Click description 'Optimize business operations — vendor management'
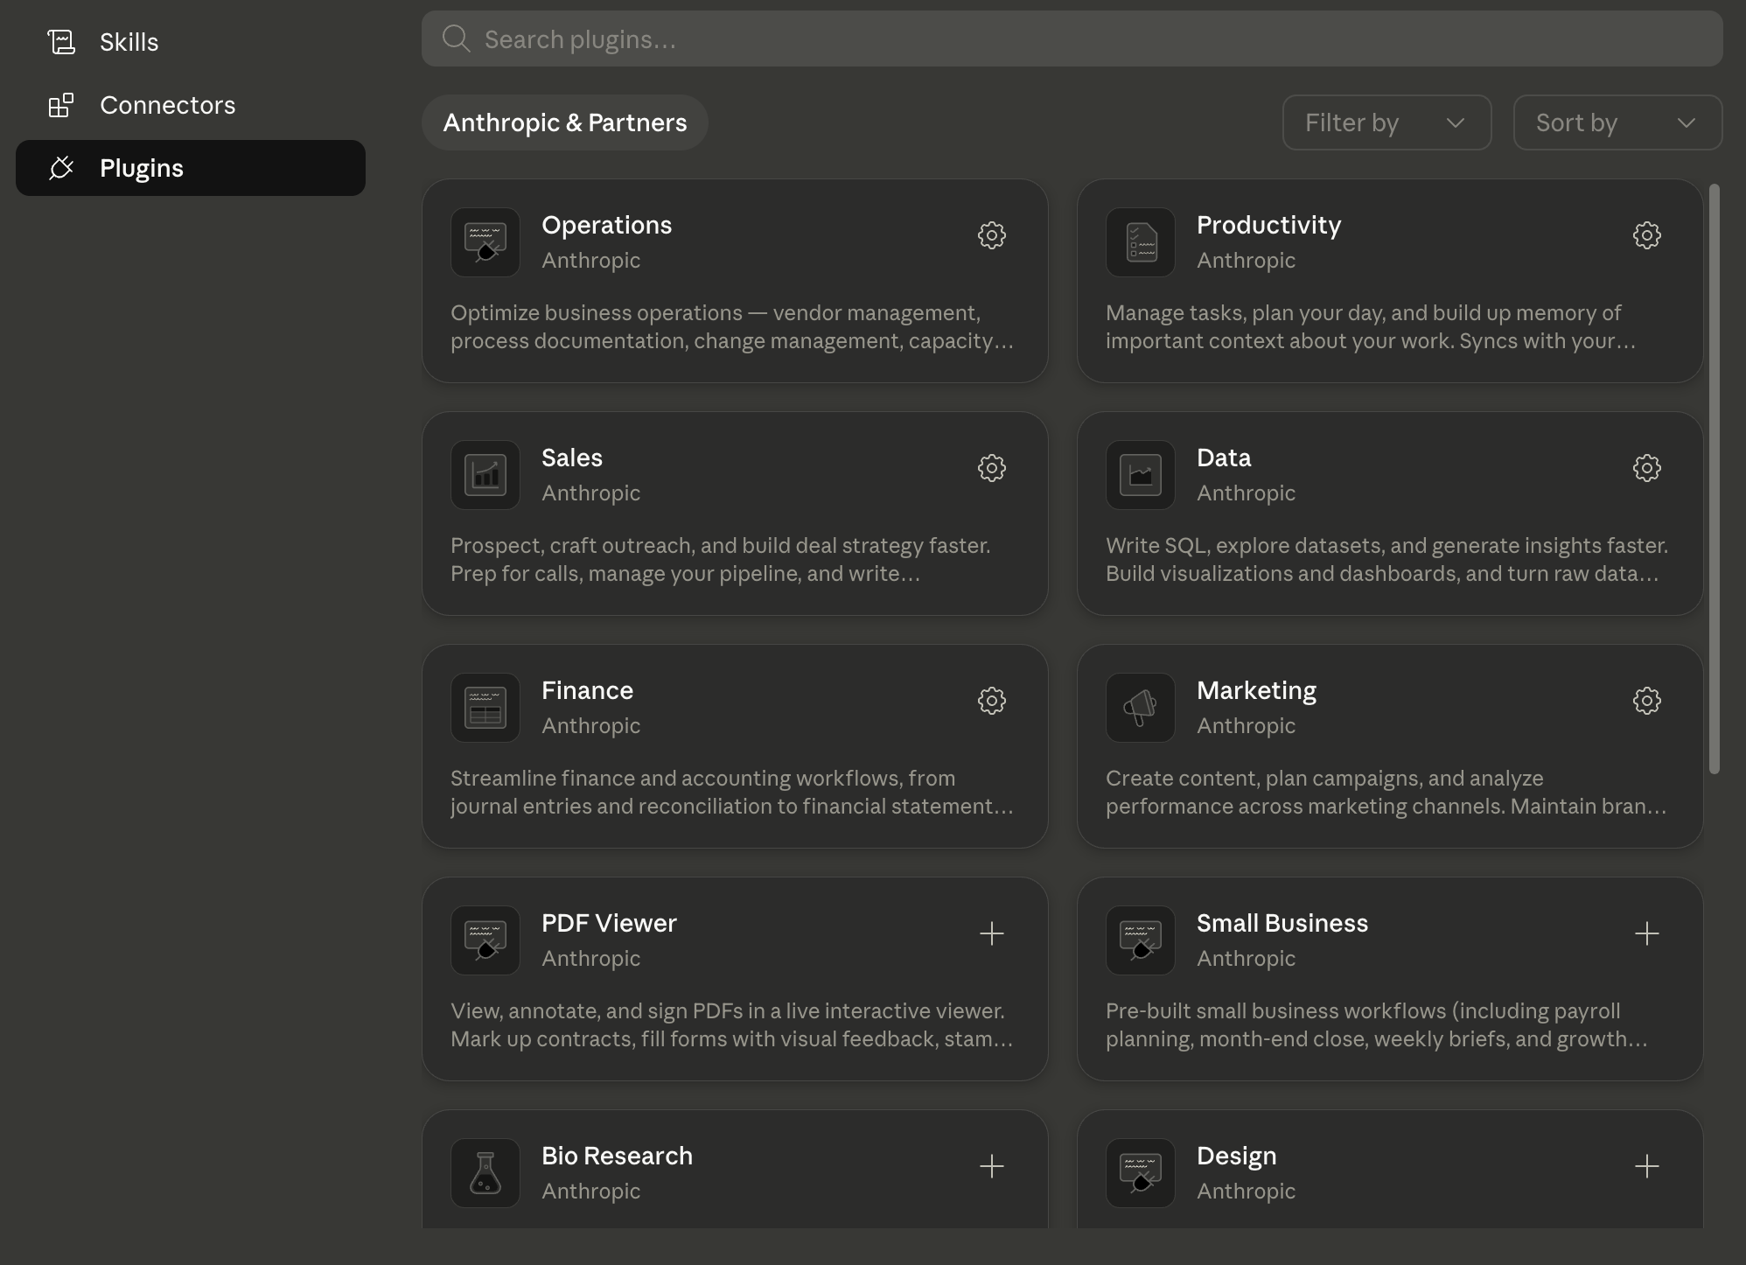 [x=732, y=326]
